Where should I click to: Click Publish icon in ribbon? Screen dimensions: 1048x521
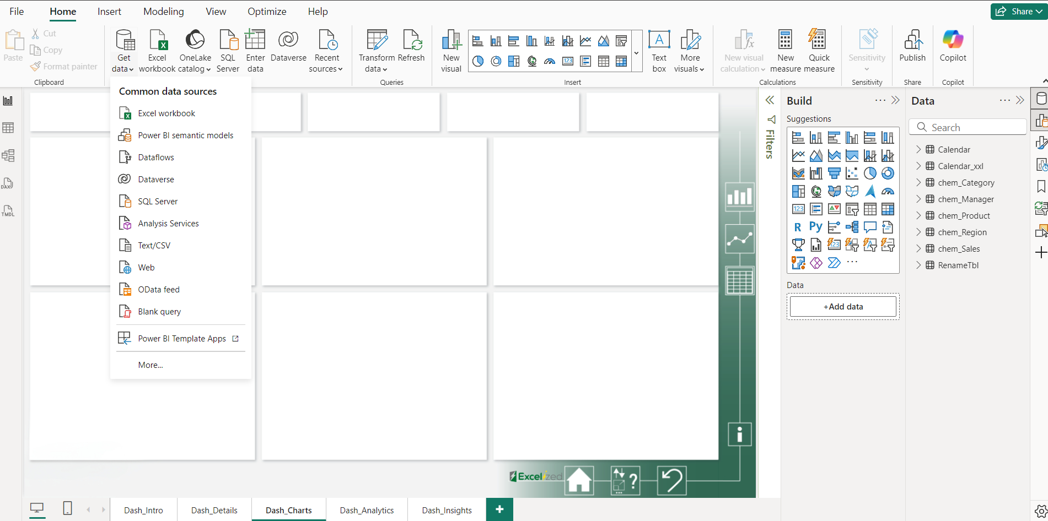pos(912,40)
